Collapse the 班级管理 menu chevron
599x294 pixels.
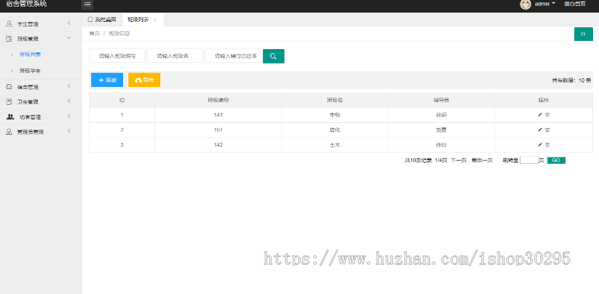[69, 38]
